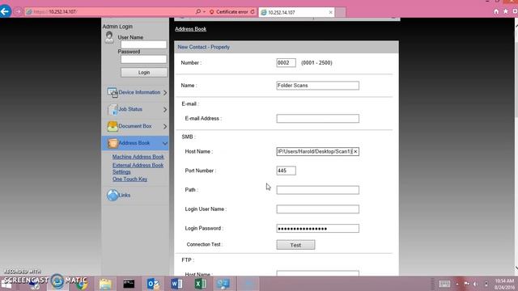The height and width of the screenshot is (291, 518).
Task: Open Outlook from taskbar
Action: tap(153, 284)
